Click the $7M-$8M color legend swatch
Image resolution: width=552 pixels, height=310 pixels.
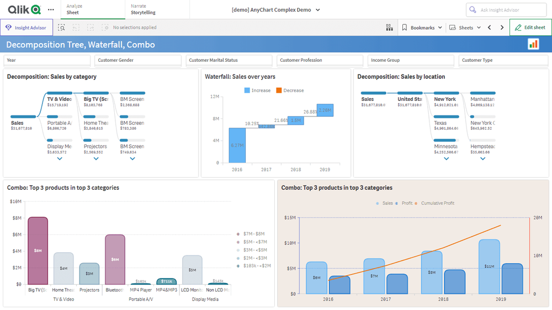[237, 234]
